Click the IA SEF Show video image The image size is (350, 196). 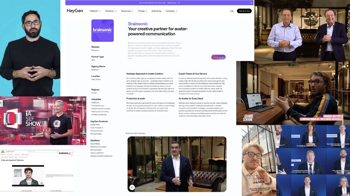[x=43, y=120]
